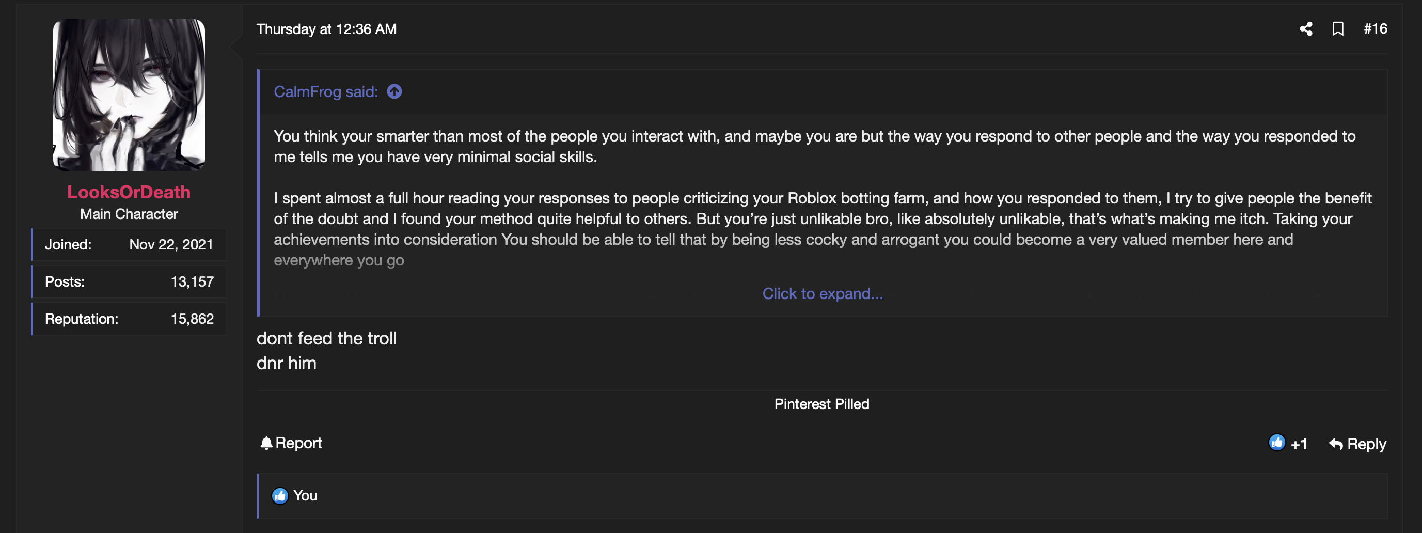
Task: Bookmark this post with the bookmark icon
Action: click(x=1337, y=29)
